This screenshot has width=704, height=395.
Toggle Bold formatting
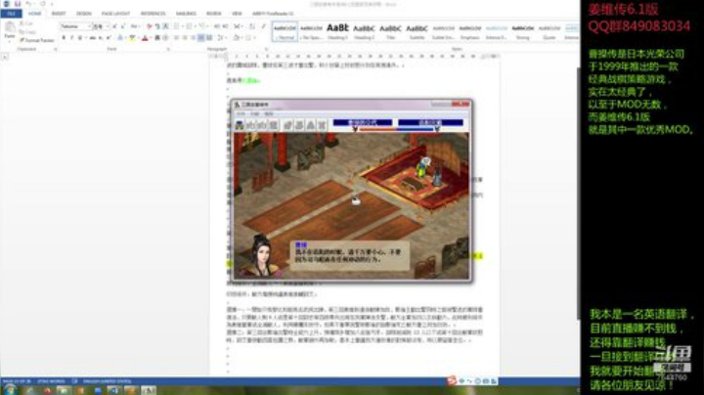click(64, 38)
